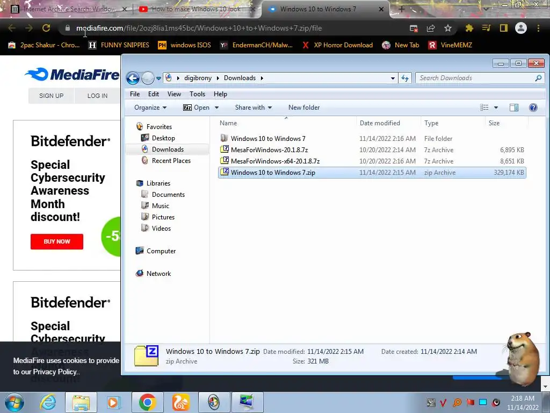Switch to the Internet Archive Search tab
This screenshot has height=413, width=550.
69,9
